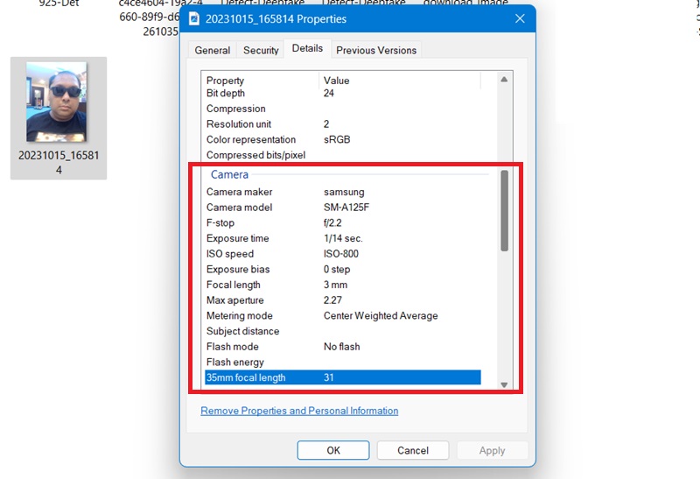This screenshot has height=479, width=700.
Task: Select the Camera maker row
Action: 342,192
